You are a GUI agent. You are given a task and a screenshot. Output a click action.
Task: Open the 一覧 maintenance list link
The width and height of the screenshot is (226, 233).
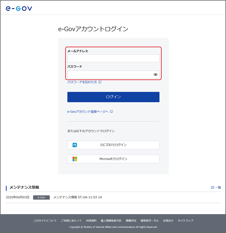218,187
